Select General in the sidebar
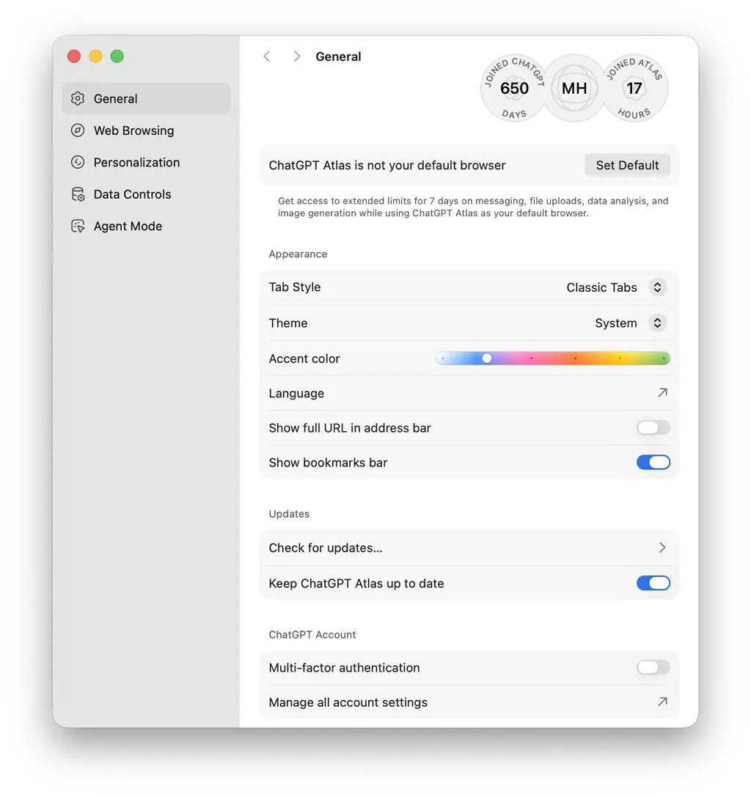The height and width of the screenshot is (797, 751). 115,98
